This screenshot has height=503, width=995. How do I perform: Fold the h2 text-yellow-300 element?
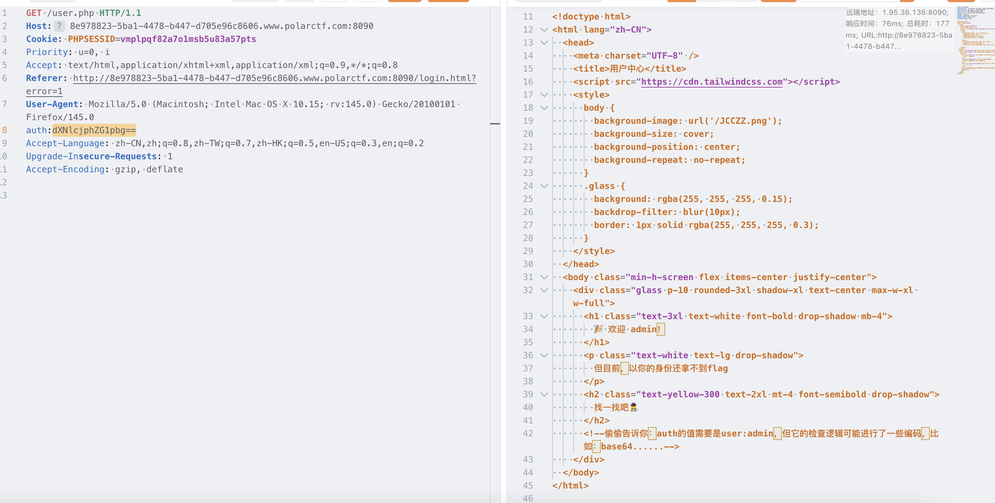[544, 394]
